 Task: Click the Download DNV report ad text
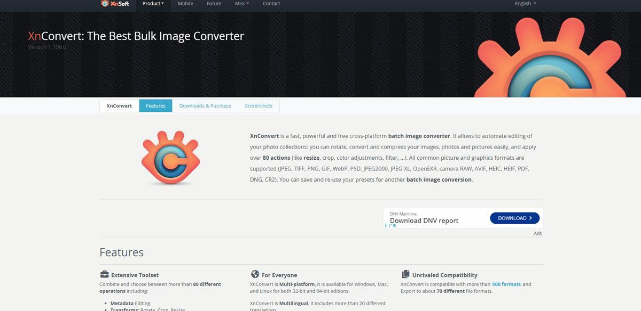(x=424, y=220)
